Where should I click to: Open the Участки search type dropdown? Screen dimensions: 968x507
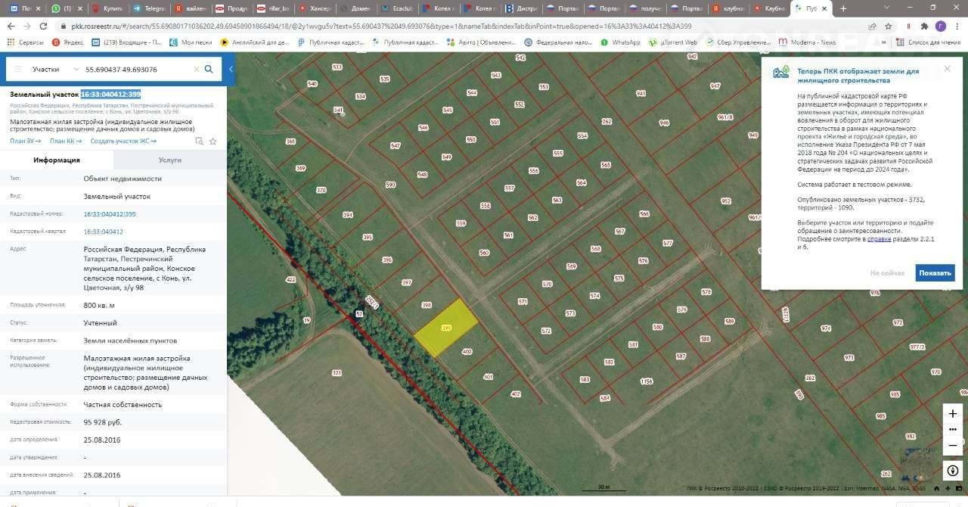[54, 69]
